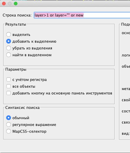Switch syntax to 'регулярное выражение'
This screenshot has height=153, width=130.
(9, 124)
